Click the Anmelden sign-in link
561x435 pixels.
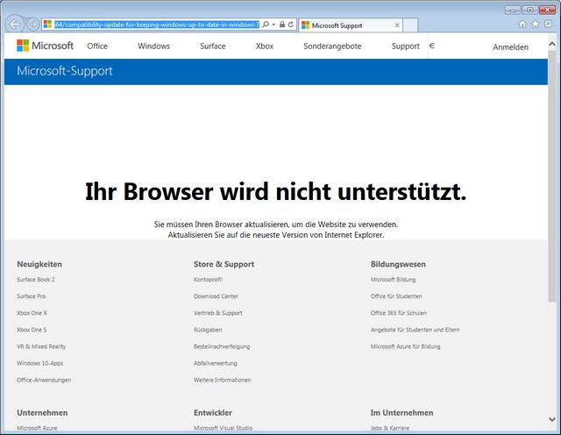point(510,46)
